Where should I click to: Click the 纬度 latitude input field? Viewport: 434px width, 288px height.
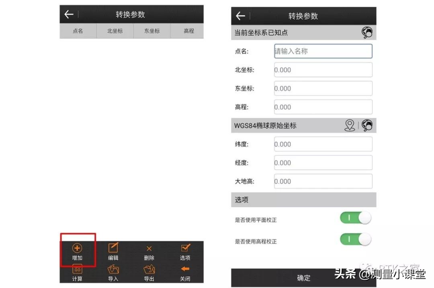point(323,144)
